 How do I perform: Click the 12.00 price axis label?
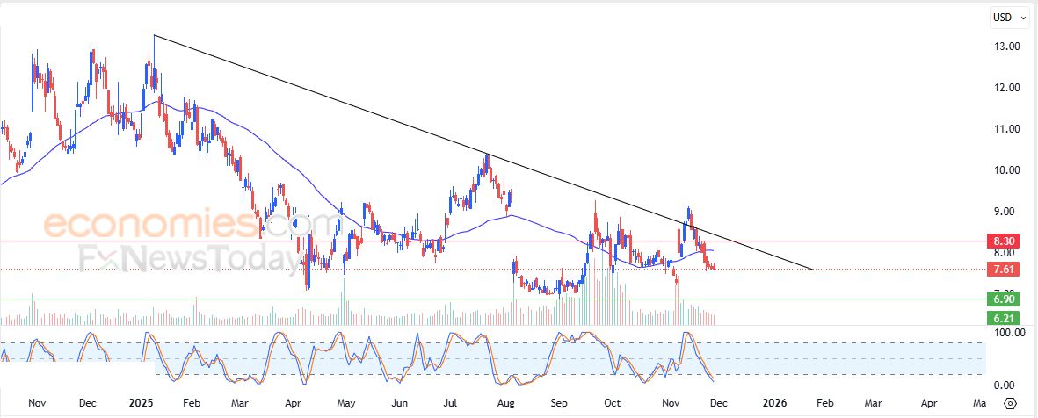click(1006, 87)
